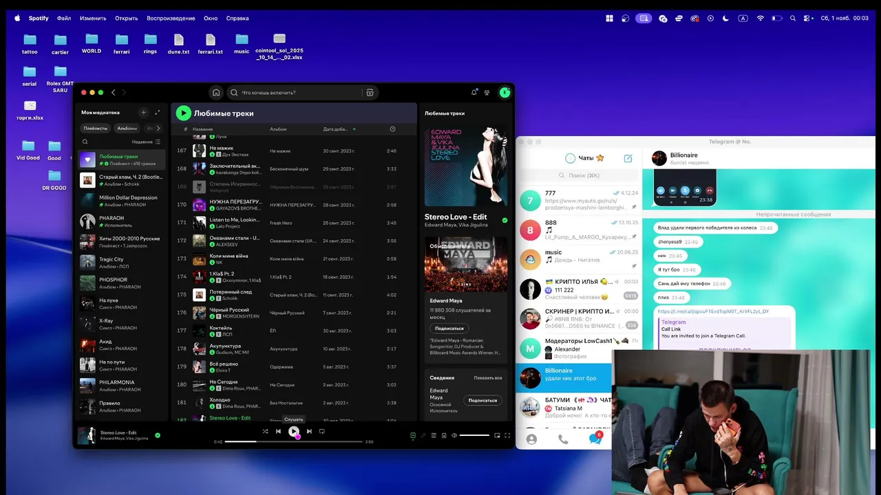Image resolution: width=881 pixels, height=495 pixels.
Task: Open the t.me/call link in Telegram chat
Action: [713, 311]
